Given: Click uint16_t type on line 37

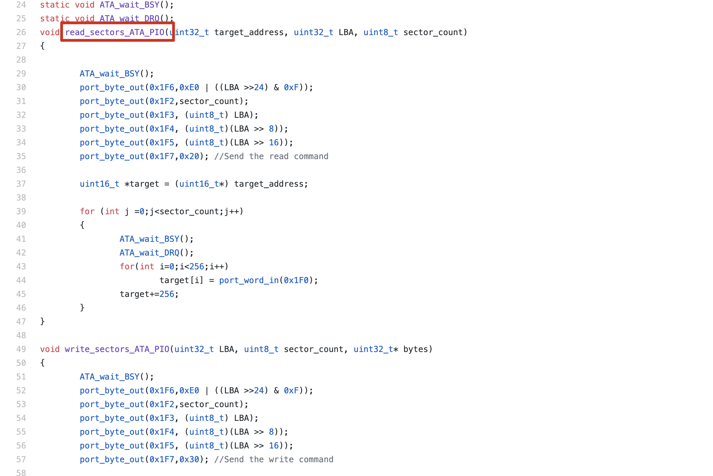Looking at the screenshot, I should click(100, 184).
